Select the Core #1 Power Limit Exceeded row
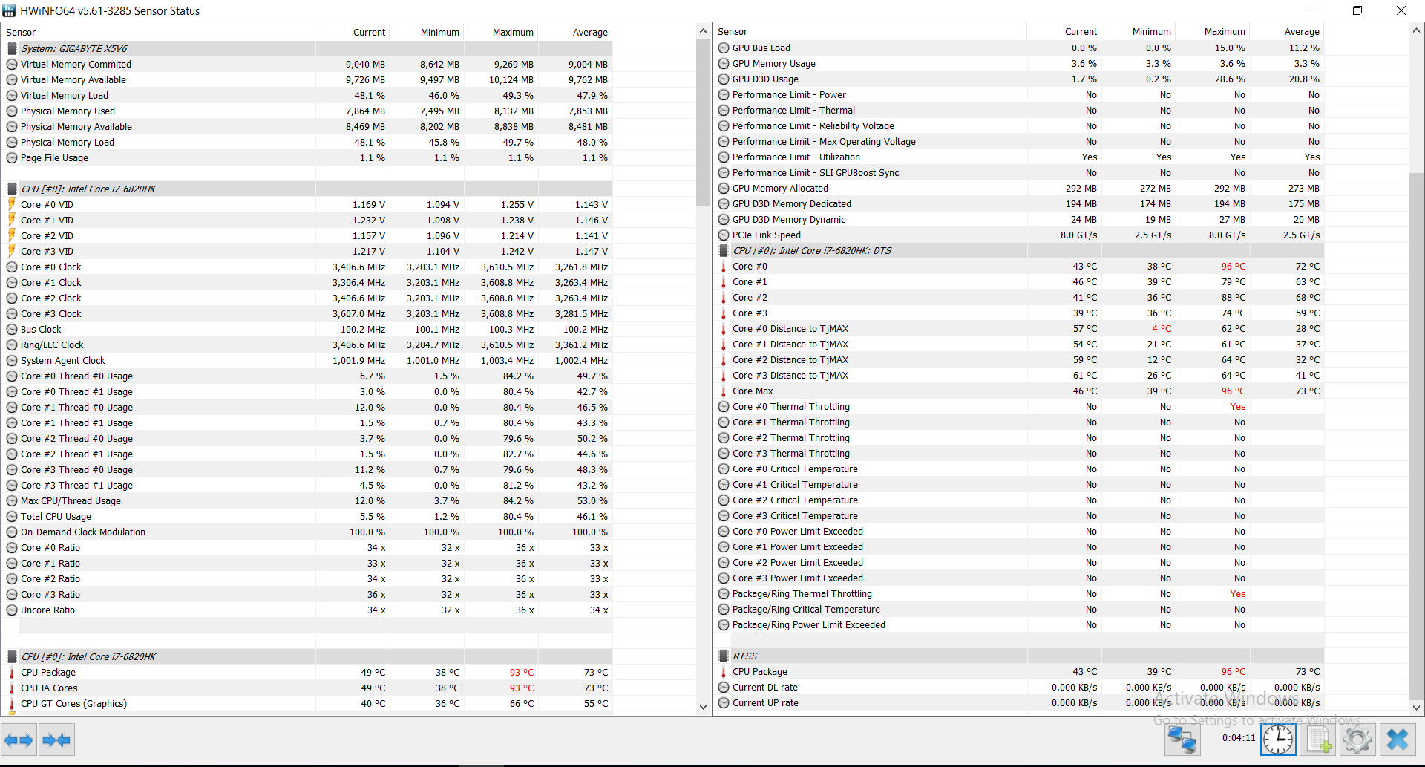Screen dimensions: 1425x767 pyautogui.click(x=1019, y=547)
